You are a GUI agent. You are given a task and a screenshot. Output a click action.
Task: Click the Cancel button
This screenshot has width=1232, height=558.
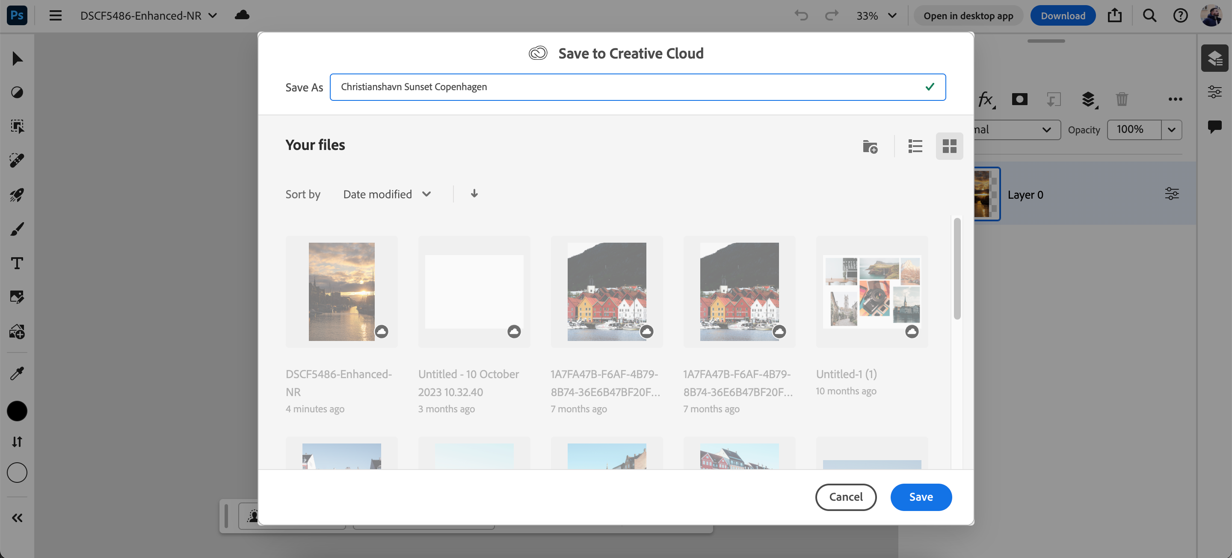click(845, 497)
